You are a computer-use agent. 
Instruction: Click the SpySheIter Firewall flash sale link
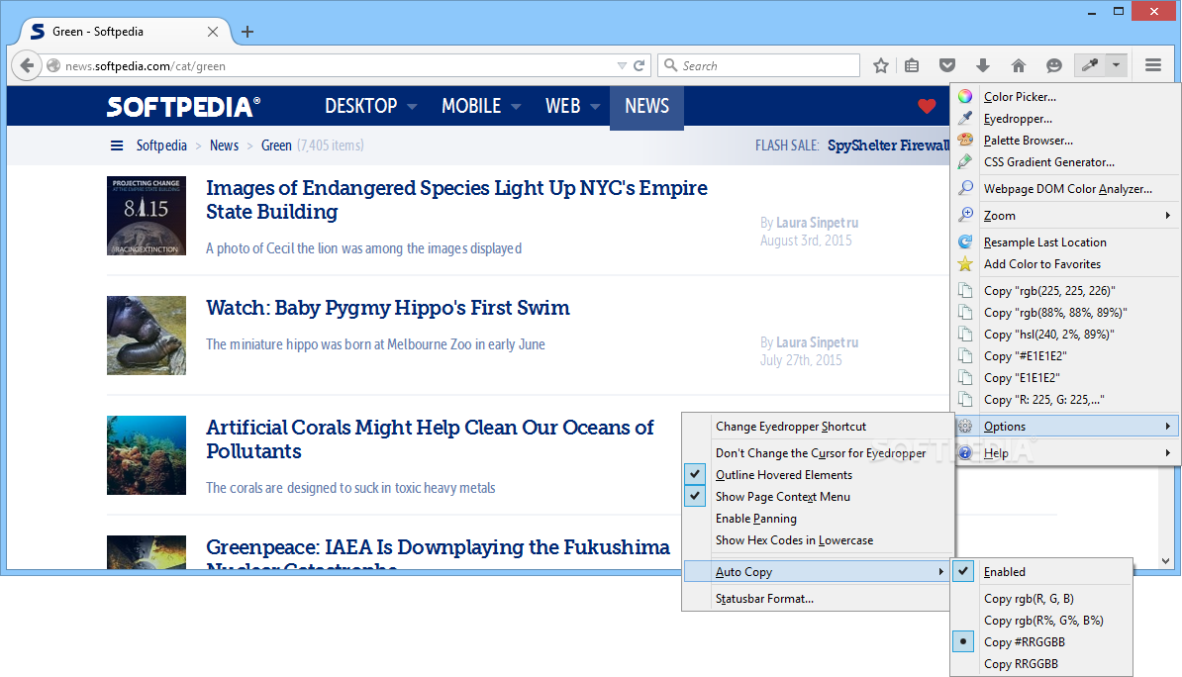click(x=888, y=145)
